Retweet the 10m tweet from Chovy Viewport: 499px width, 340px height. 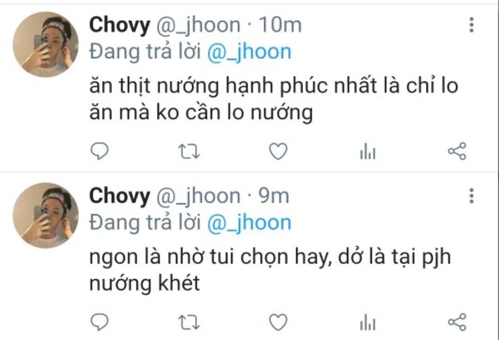point(189,151)
